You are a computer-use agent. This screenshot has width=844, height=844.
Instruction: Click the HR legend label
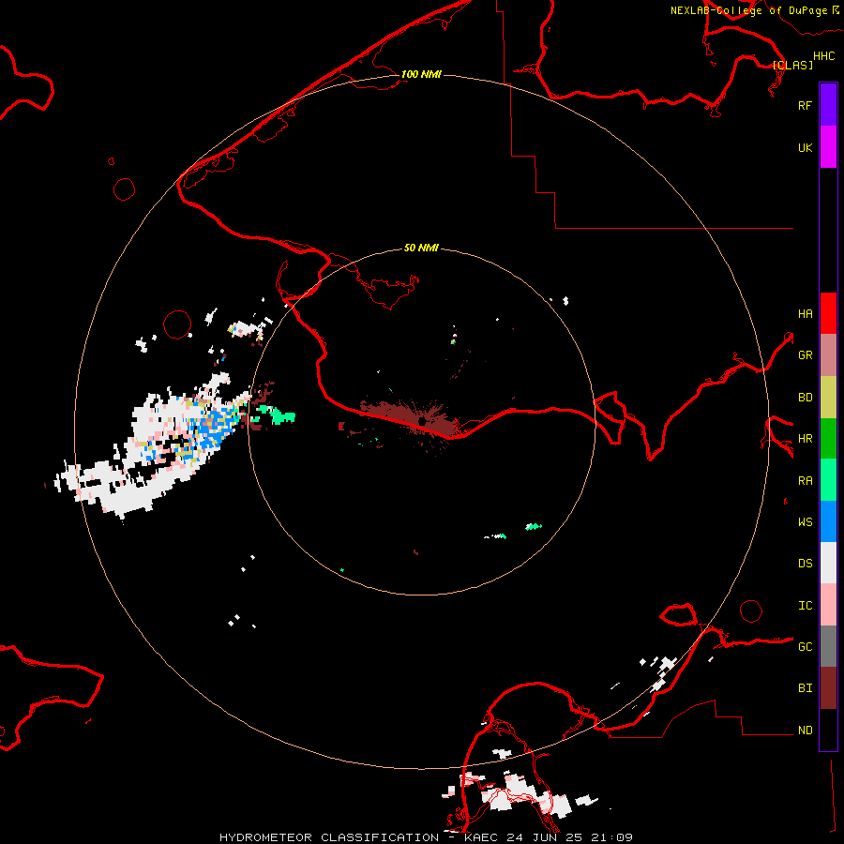[x=805, y=439]
